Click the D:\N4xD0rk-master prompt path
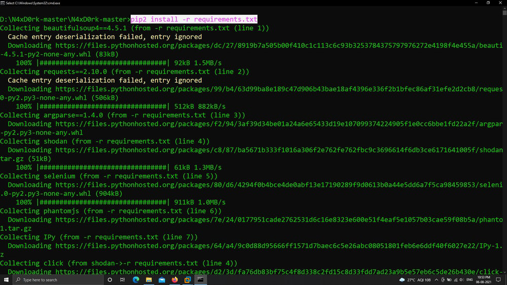507x285 pixels. pos(65,19)
